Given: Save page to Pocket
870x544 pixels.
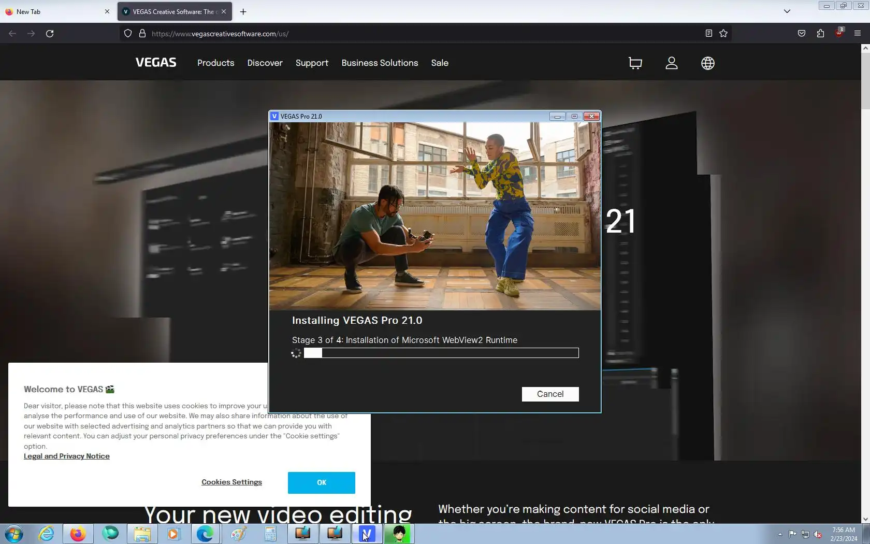Looking at the screenshot, I should pyautogui.click(x=801, y=34).
